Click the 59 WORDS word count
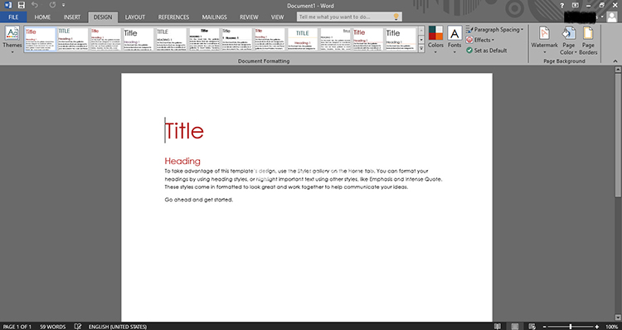The width and height of the screenshot is (622, 330). 53,327
